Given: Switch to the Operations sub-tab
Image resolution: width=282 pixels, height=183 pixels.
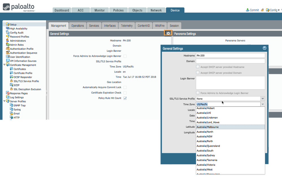Looking at the screenshot, I should [x=77, y=26].
